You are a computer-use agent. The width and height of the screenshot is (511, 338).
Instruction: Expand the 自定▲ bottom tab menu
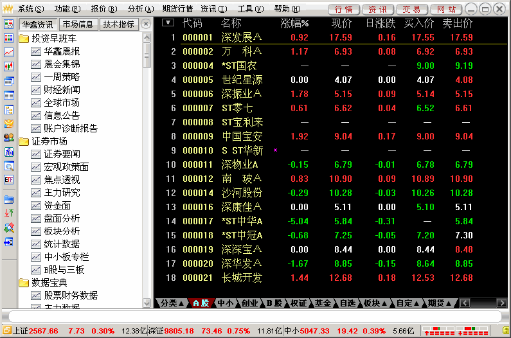(x=408, y=303)
